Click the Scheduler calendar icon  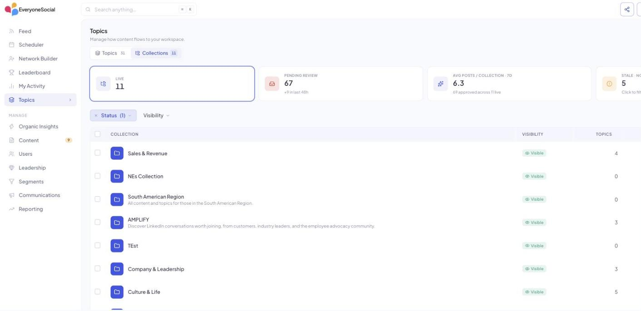tap(12, 45)
